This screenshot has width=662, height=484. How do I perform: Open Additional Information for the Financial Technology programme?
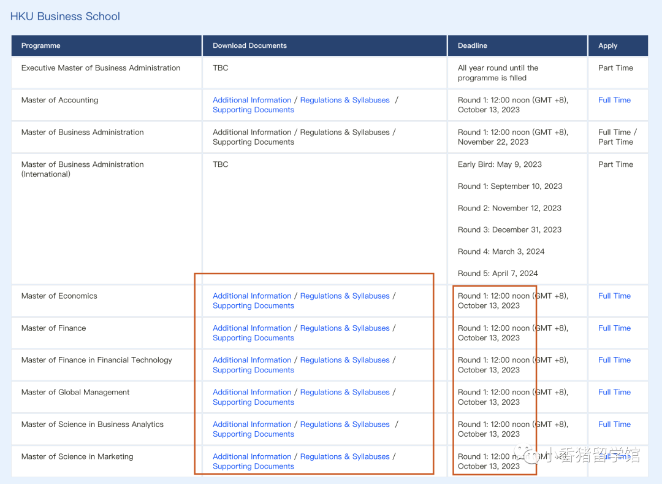click(252, 360)
